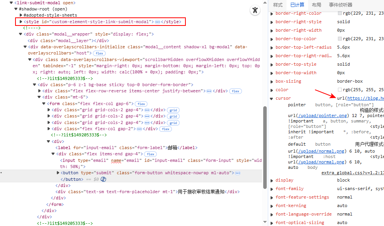The height and width of the screenshot is (226, 384).
Task: Click ellipsis in the submit button tag
Action: click(238, 173)
